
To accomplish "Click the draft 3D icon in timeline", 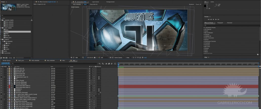I will coord(103,64).
